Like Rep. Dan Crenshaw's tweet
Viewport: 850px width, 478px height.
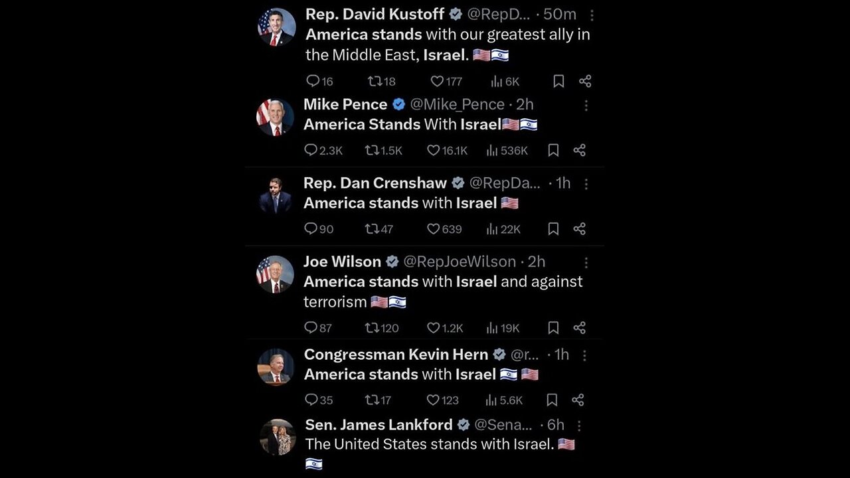point(433,229)
